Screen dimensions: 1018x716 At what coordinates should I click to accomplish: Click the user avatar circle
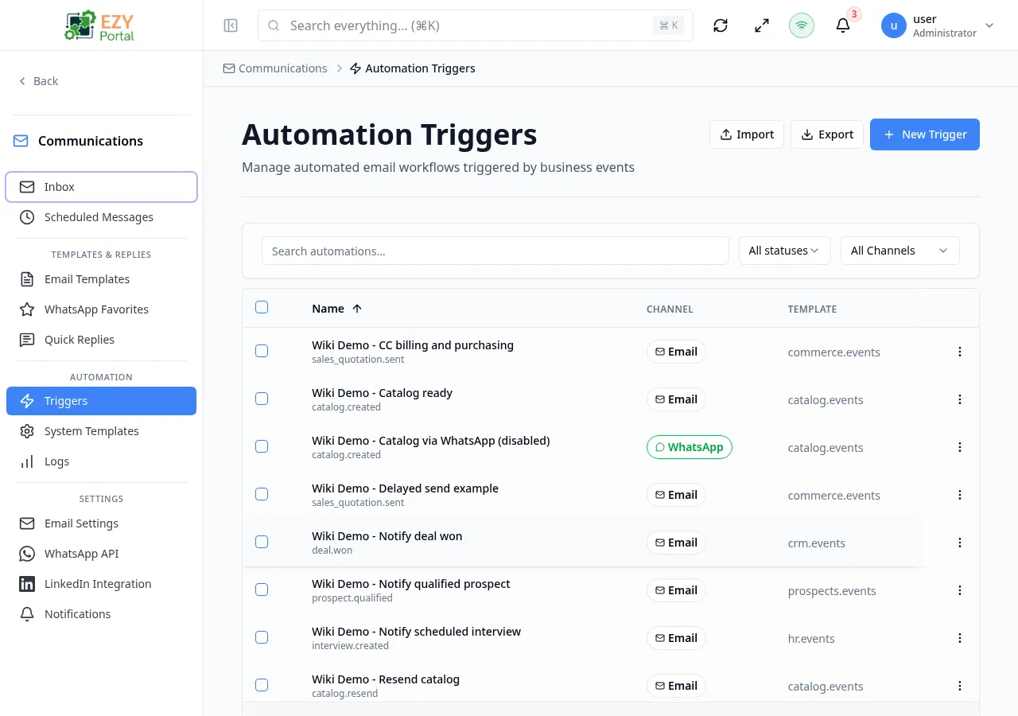894,25
